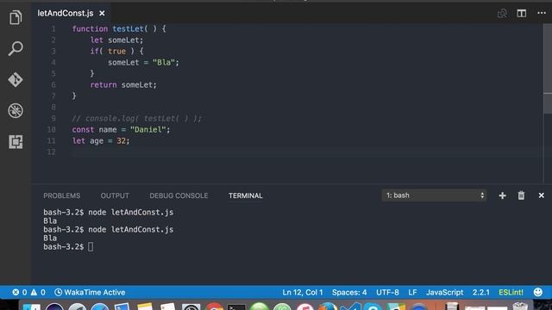Screen dimensions: 552x310
Task: Click line number 10 in the gutter
Action: pyautogui.click(x=52, y=130)
